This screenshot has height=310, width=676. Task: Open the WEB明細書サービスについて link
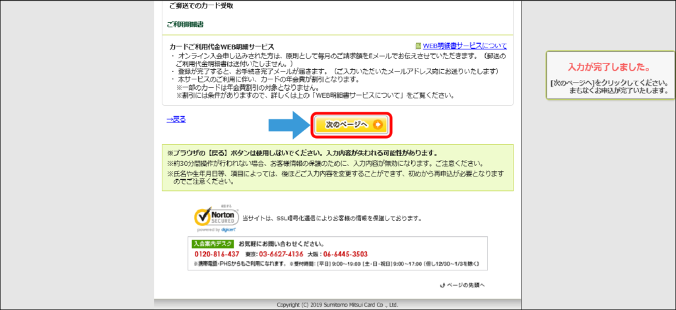[465, 46]
